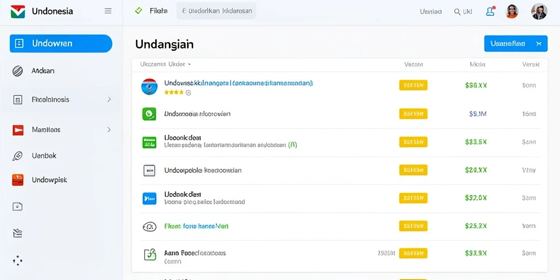Click the unlabeled folder icon in sidebar
This screenshot has width=560, height=280.
coord(17,206)
